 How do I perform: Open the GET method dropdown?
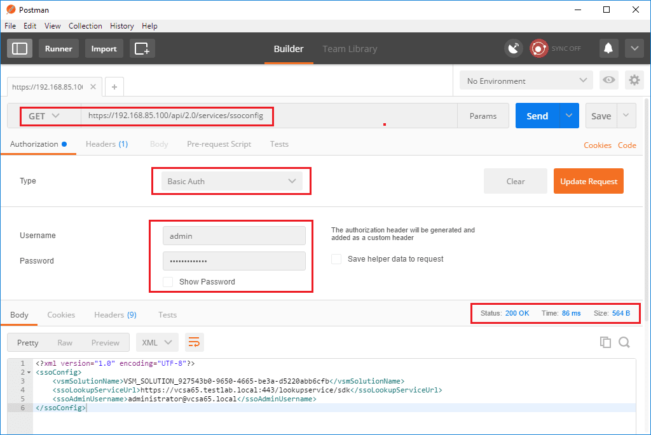[44, 116]
